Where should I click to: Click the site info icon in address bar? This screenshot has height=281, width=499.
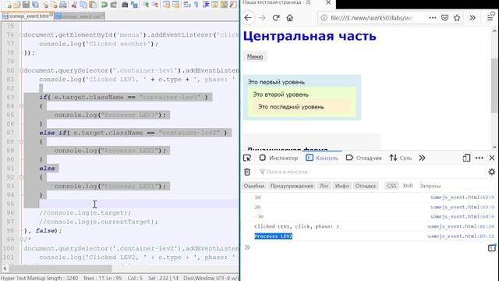pos(324,18)
